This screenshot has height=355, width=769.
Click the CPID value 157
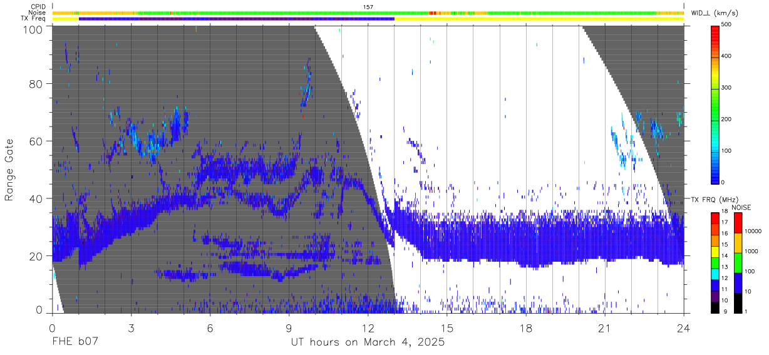pos(368,7)
